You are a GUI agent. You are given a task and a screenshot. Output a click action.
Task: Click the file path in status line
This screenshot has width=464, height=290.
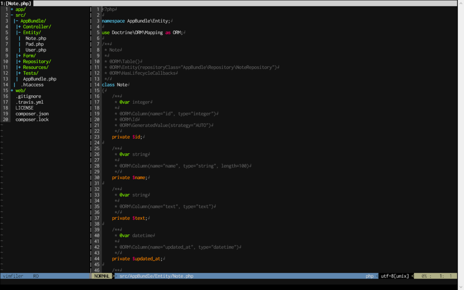[156, 276]
